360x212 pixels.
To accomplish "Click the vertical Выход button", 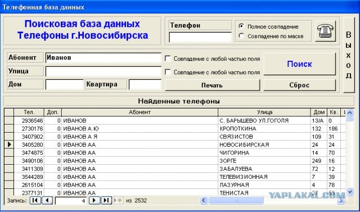I will [x=349, y=55].
